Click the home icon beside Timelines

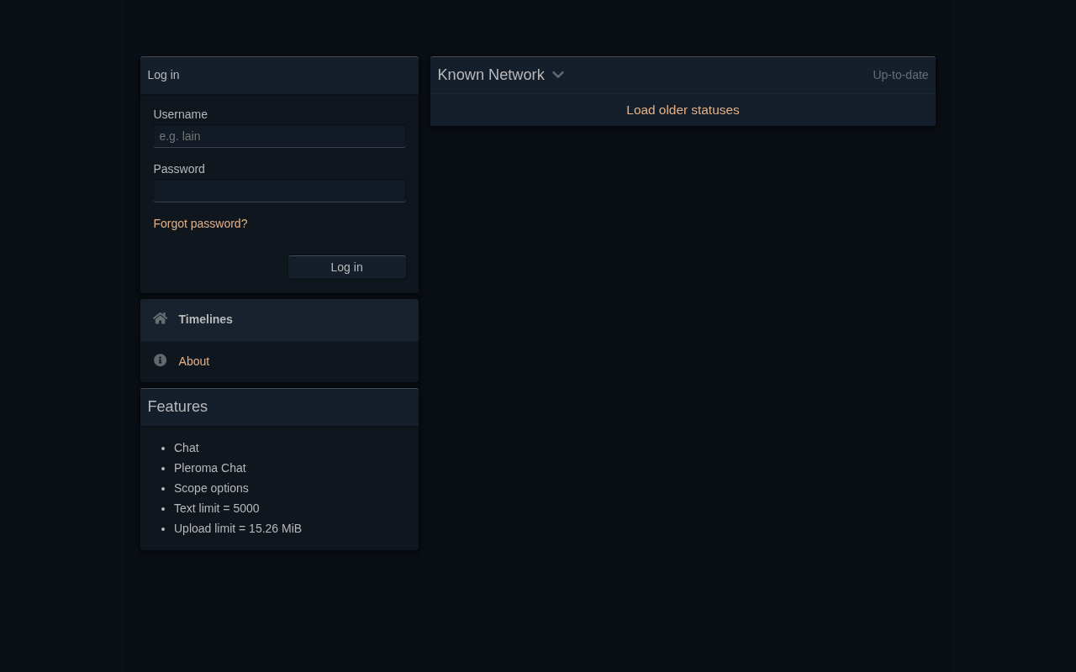(160, 318)
